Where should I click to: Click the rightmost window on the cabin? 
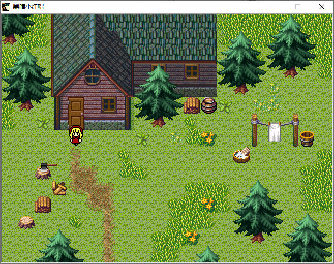point(192,71)
